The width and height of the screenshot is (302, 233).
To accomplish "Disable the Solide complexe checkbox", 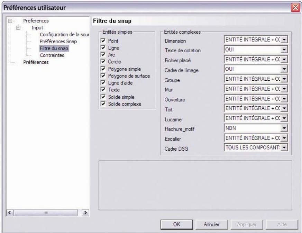I will click(103, 104).
